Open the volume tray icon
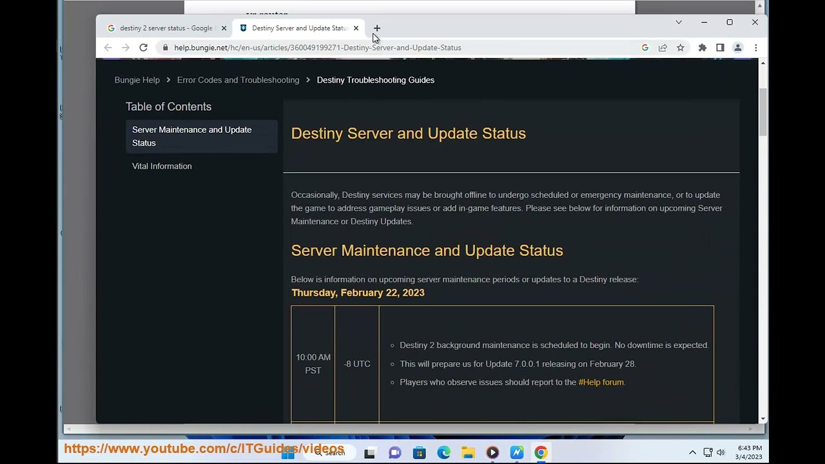 721,452
